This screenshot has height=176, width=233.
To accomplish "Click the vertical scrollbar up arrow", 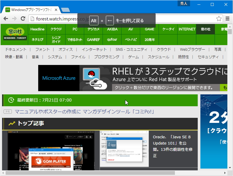I will pyautogui.click(x=230, y=27).
